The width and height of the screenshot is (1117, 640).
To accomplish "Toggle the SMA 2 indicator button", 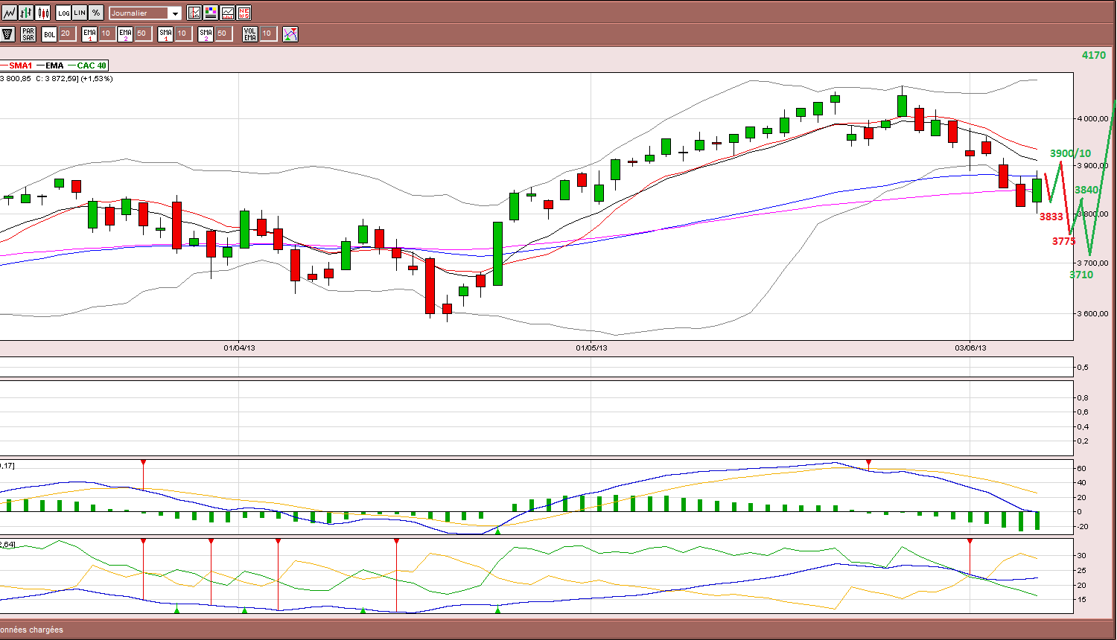I will click(206, 33).
